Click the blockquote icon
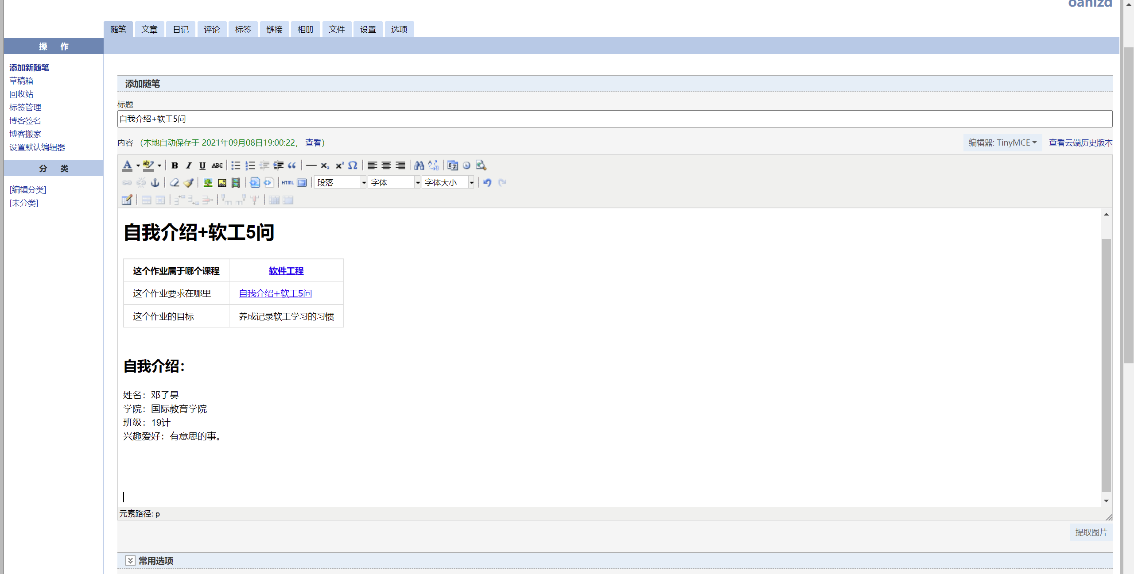Viewport: 1134px width, 574px height. [x=292, y=166]
